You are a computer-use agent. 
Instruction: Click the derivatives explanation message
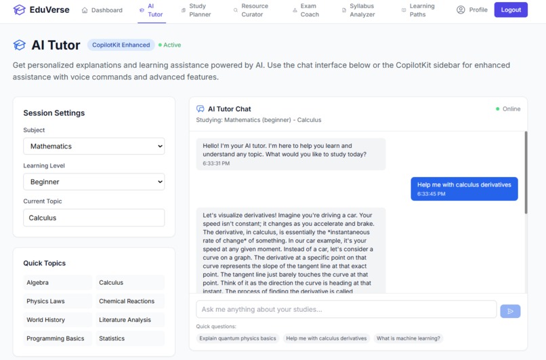291,250
